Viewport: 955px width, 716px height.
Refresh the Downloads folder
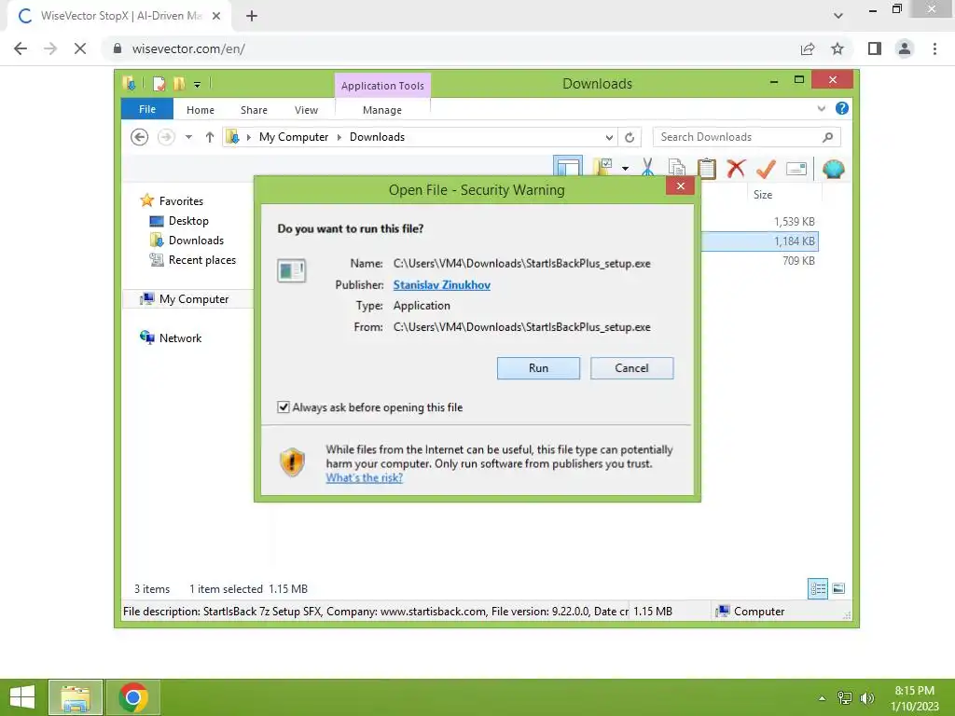coord(630,138)
